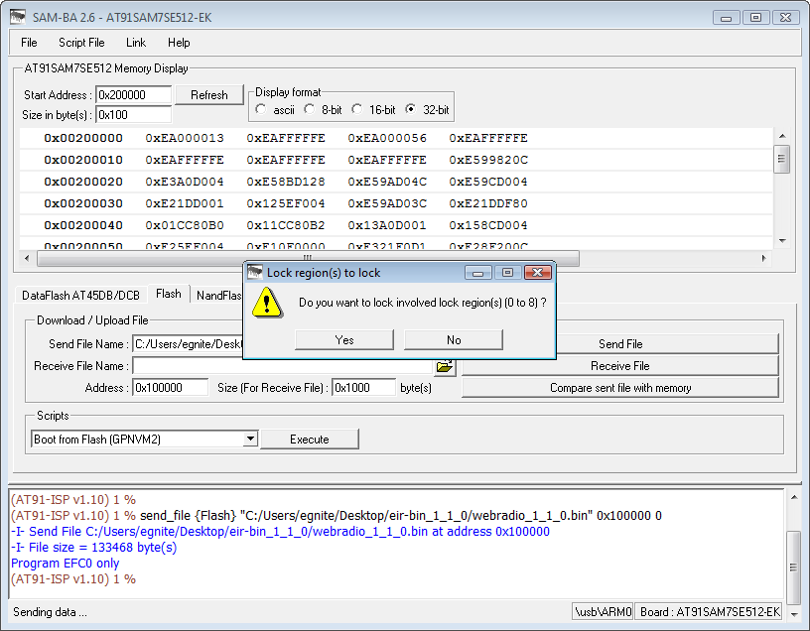Maximize the SAM-BA main window
This screenshot has width=810, height=631.
(x=755, y=18)
